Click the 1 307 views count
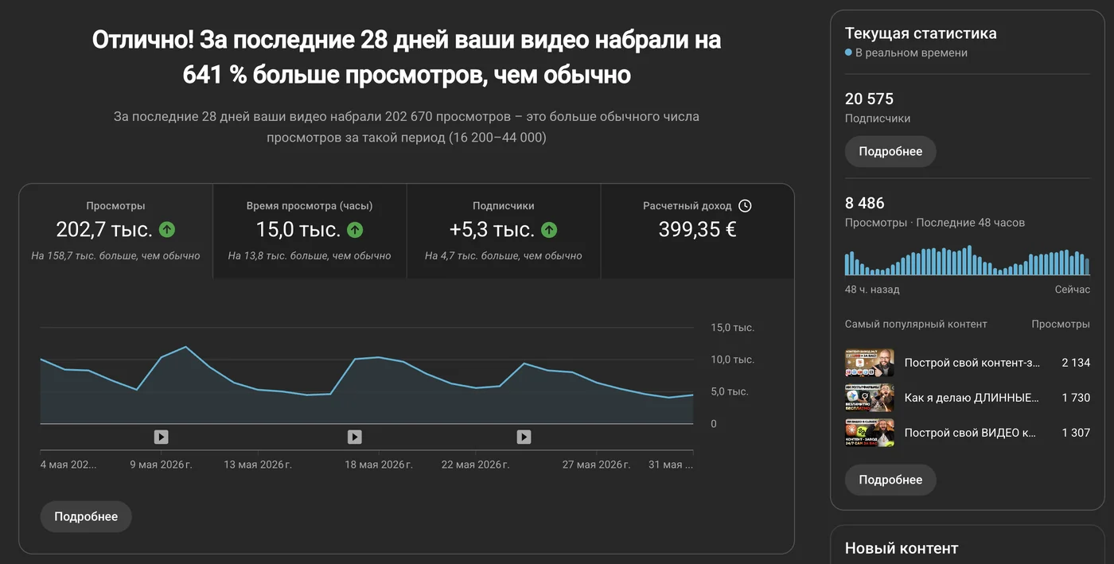The height and width of the screenshot is (564, 1114). 1076,433
